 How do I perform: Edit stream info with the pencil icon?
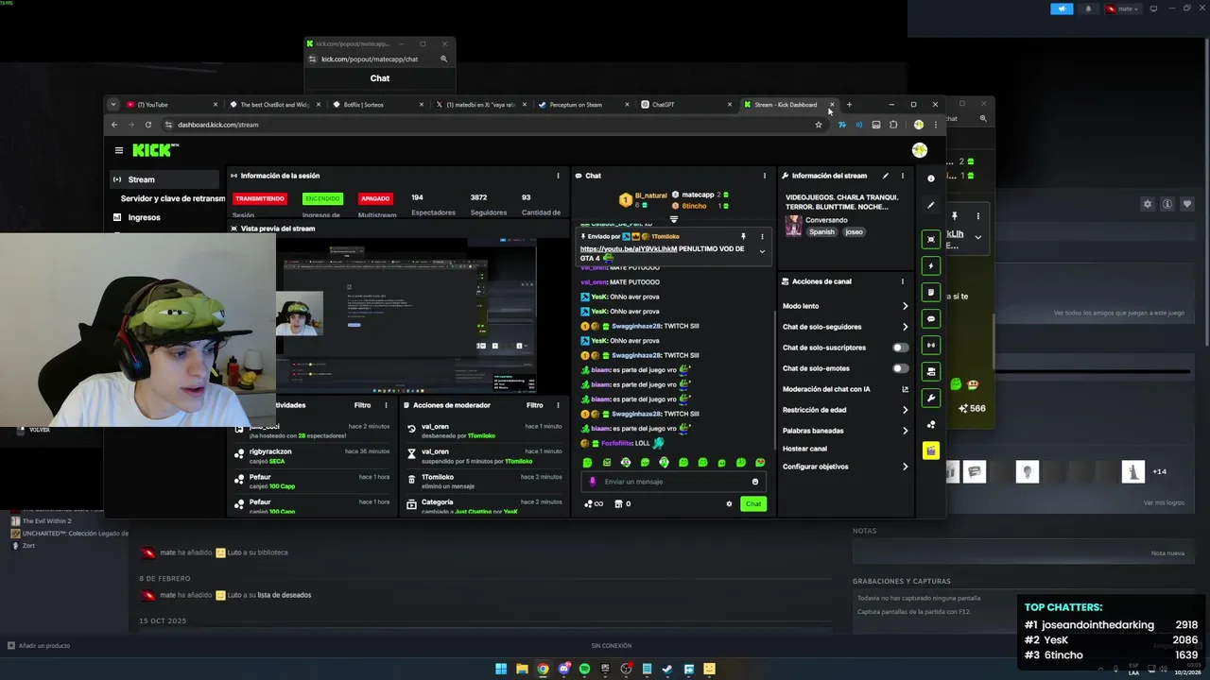click(886, 176)
